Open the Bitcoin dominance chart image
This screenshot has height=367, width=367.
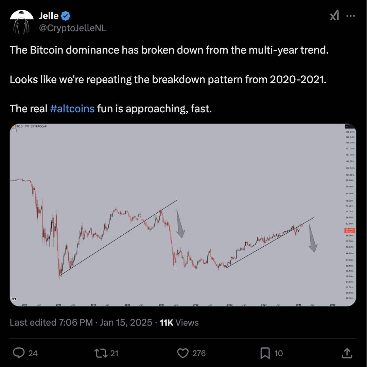point(183,215)
